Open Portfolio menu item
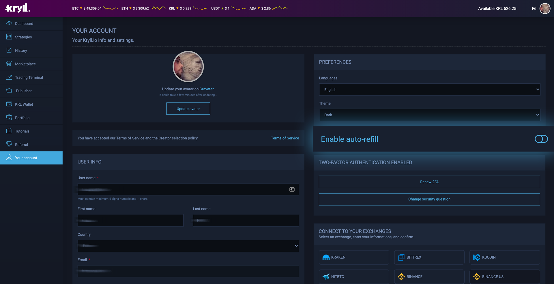This screenshot has width=554, height=284. tap(31, 118)
